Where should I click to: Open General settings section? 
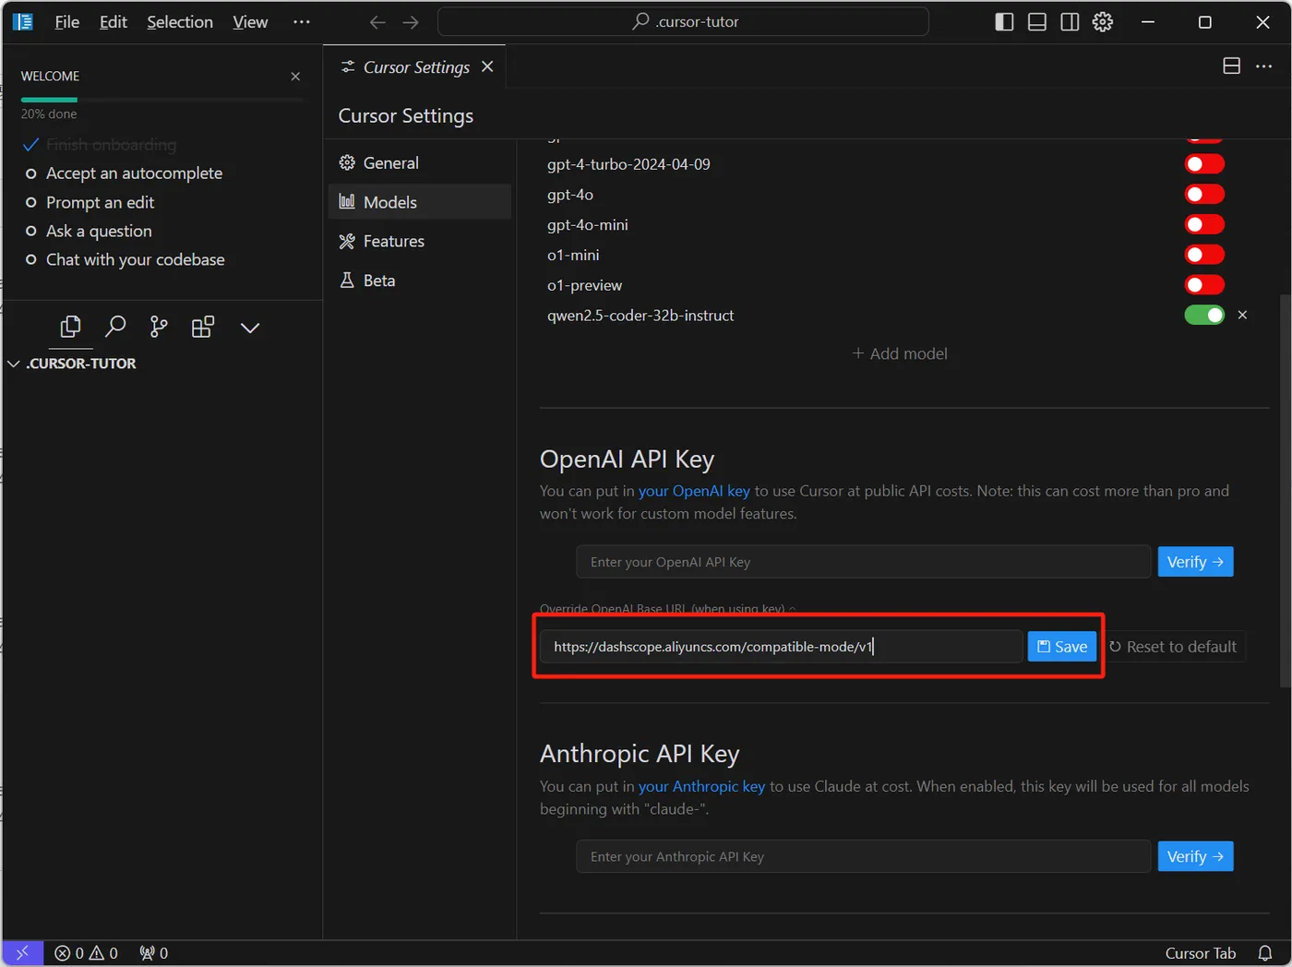pyautogui.click(x=420, y=163)
